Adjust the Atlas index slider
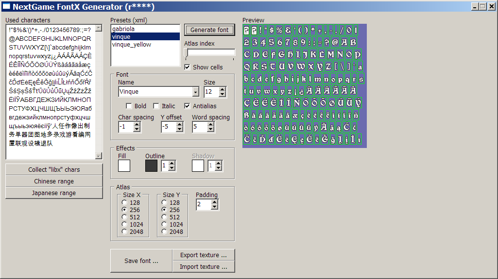Screen dimensions: 498x279 [x=187, y=53]
